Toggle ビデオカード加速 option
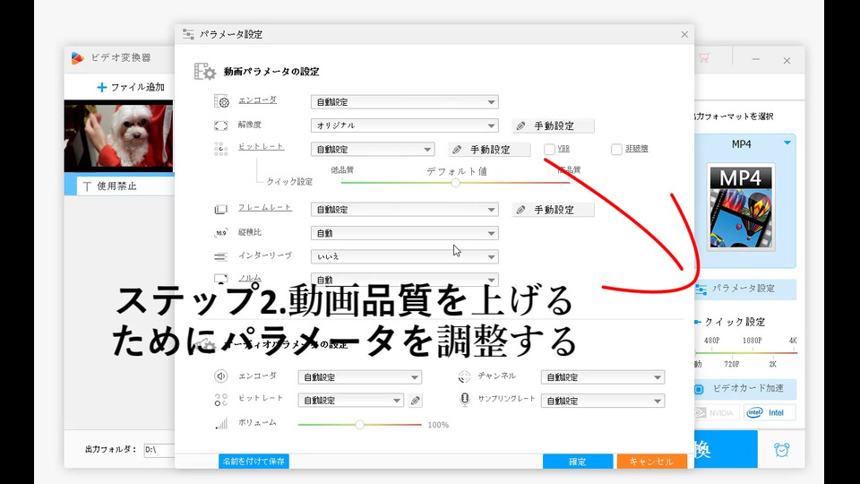 [745, 388]
